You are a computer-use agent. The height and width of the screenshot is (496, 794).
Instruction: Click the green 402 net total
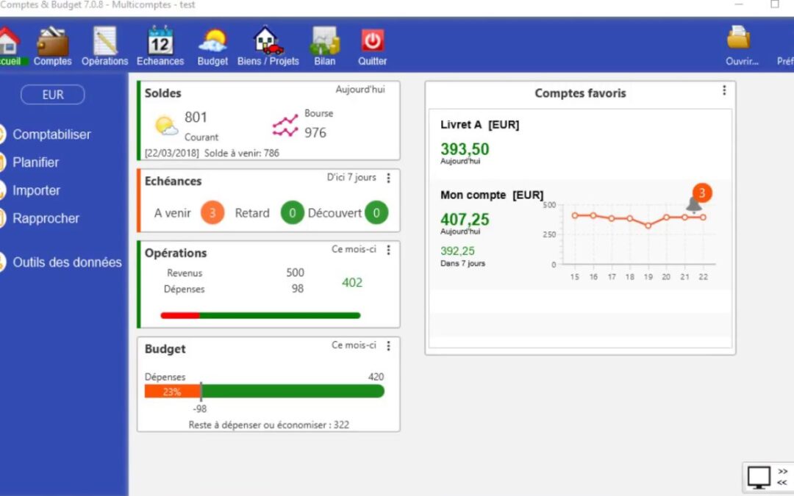click(x=352, y=282)
